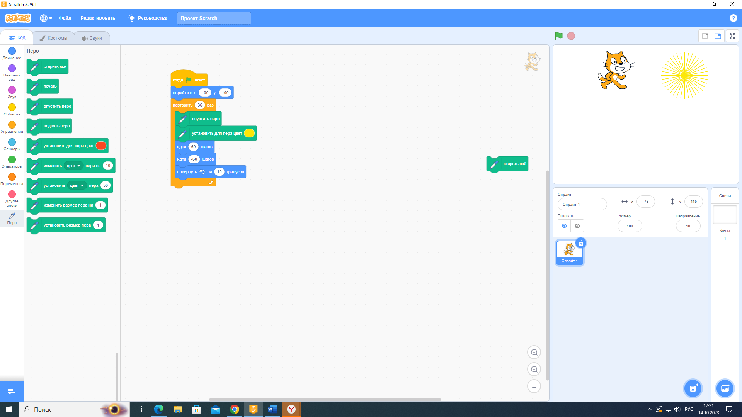The image size is (742, 417).
Task: Expand the 'цвет' dropdown in 'изменить' block
Action: coord(73,166)
